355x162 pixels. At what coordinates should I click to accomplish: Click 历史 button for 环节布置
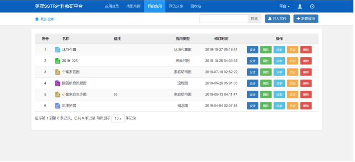(x=293, y=50)
